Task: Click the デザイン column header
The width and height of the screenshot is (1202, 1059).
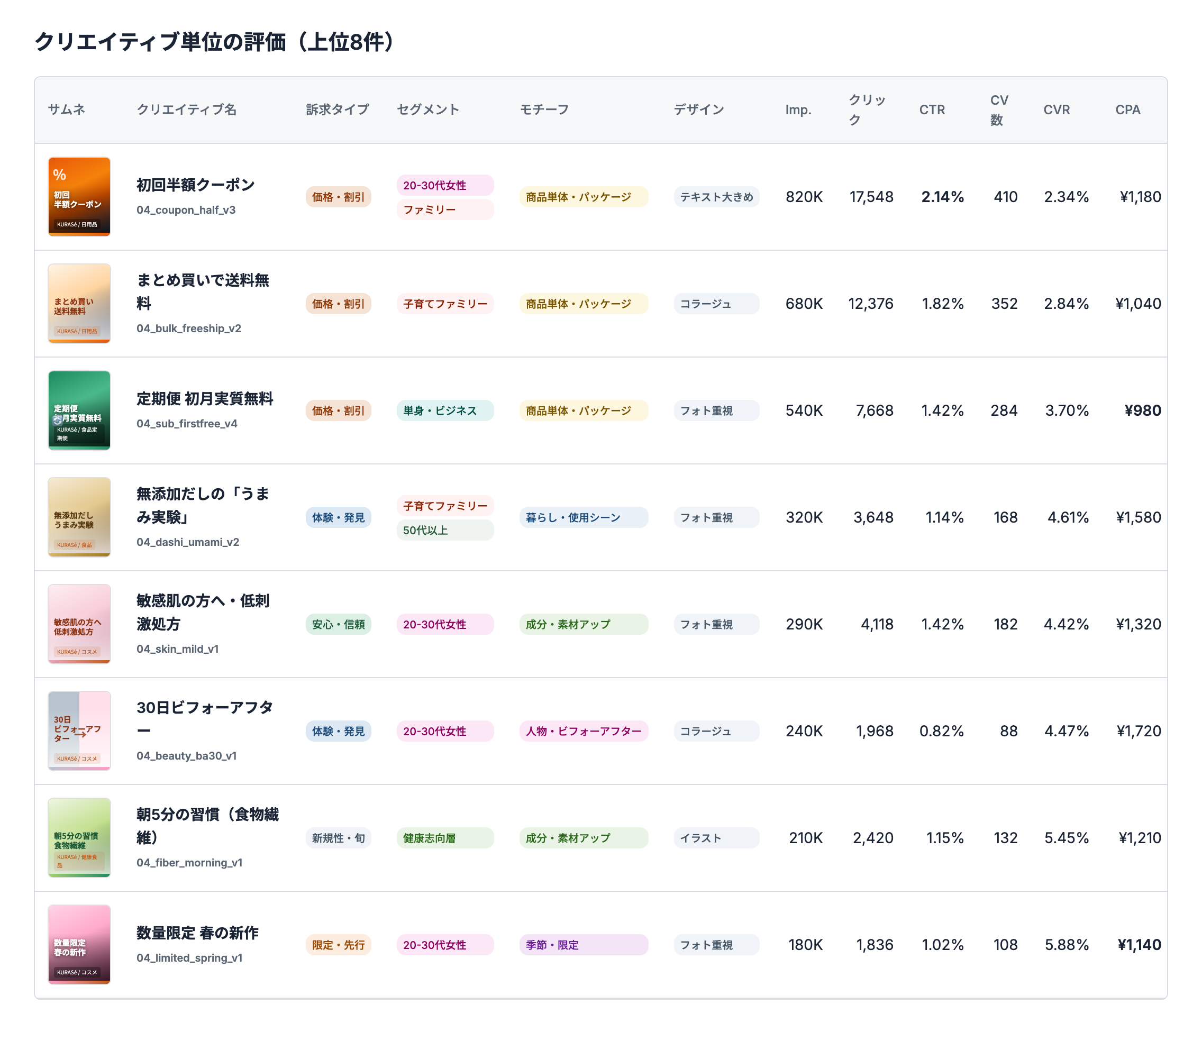Action: (x=699, y=109)
